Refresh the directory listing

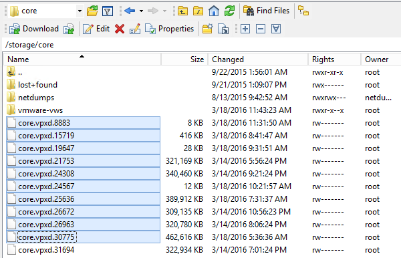tap(229, 11)
